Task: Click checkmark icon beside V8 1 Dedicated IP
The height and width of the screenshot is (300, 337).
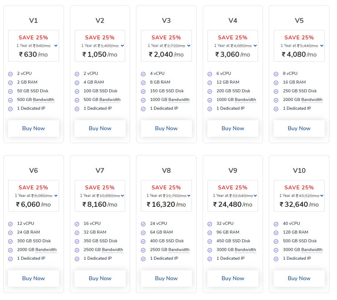Action: (143, 259)
